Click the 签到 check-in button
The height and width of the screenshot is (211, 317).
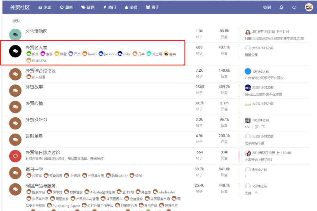point(267,7)
